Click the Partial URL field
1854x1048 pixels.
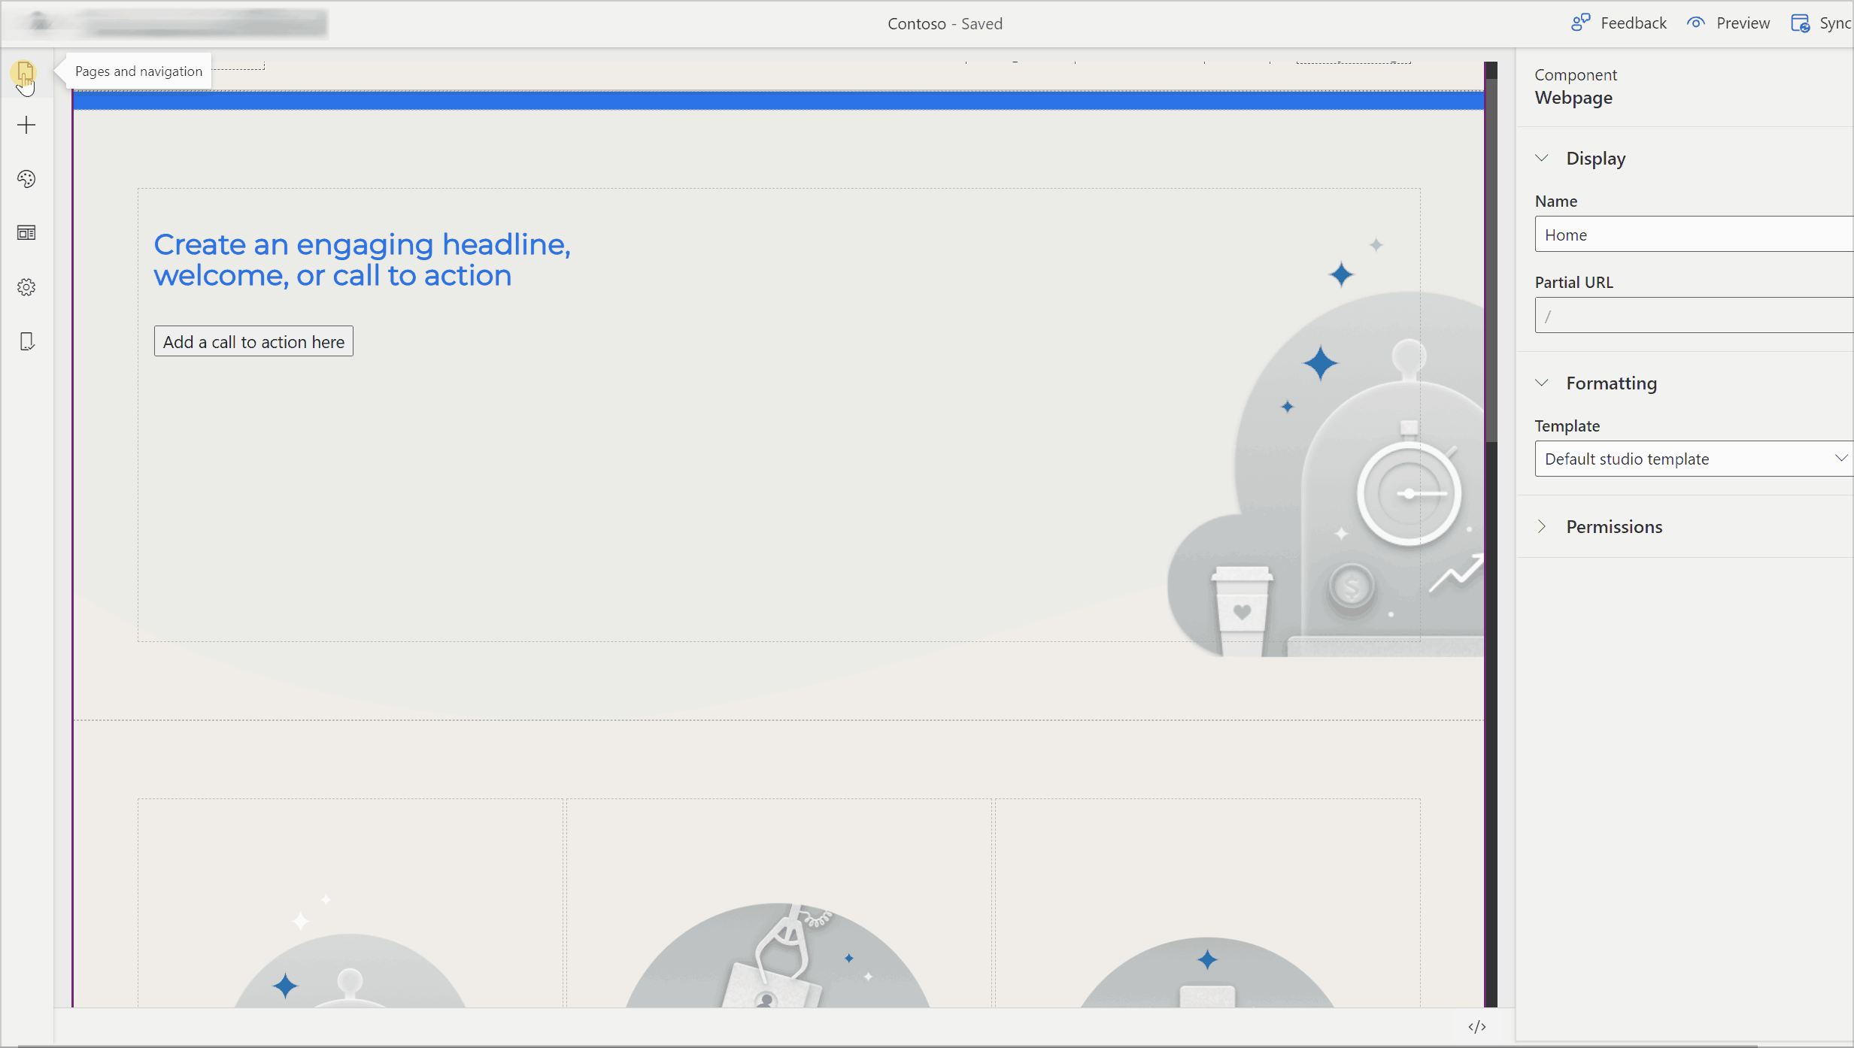[x=1692, y=316]
